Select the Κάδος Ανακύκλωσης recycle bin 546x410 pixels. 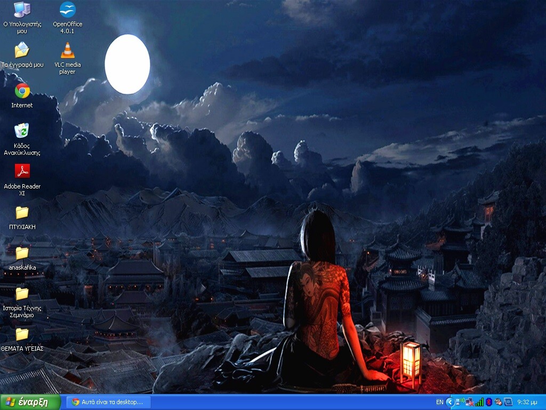pos(22,139)
